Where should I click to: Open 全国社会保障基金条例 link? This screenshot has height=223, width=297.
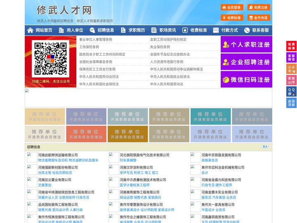point(96,62)
